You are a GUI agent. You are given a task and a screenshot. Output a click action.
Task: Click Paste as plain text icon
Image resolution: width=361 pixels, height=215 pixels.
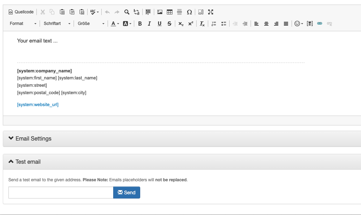[x=72, y=12]
